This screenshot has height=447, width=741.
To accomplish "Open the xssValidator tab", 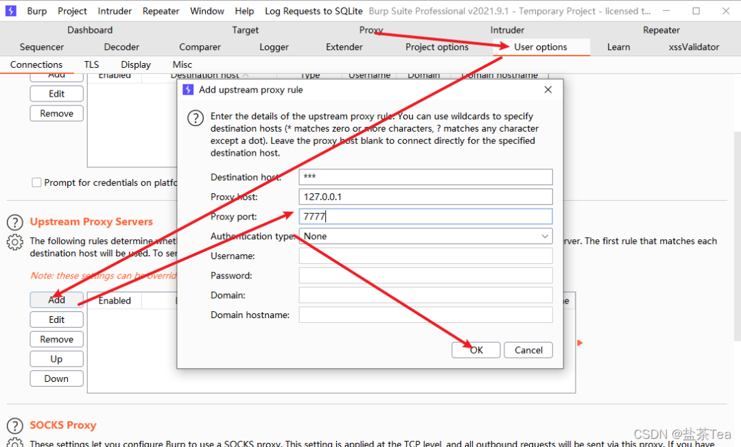I will point(694,47).
